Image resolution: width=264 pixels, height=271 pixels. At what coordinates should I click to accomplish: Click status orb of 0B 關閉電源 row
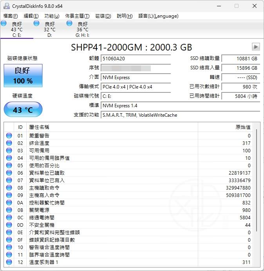tap(9, 210)
